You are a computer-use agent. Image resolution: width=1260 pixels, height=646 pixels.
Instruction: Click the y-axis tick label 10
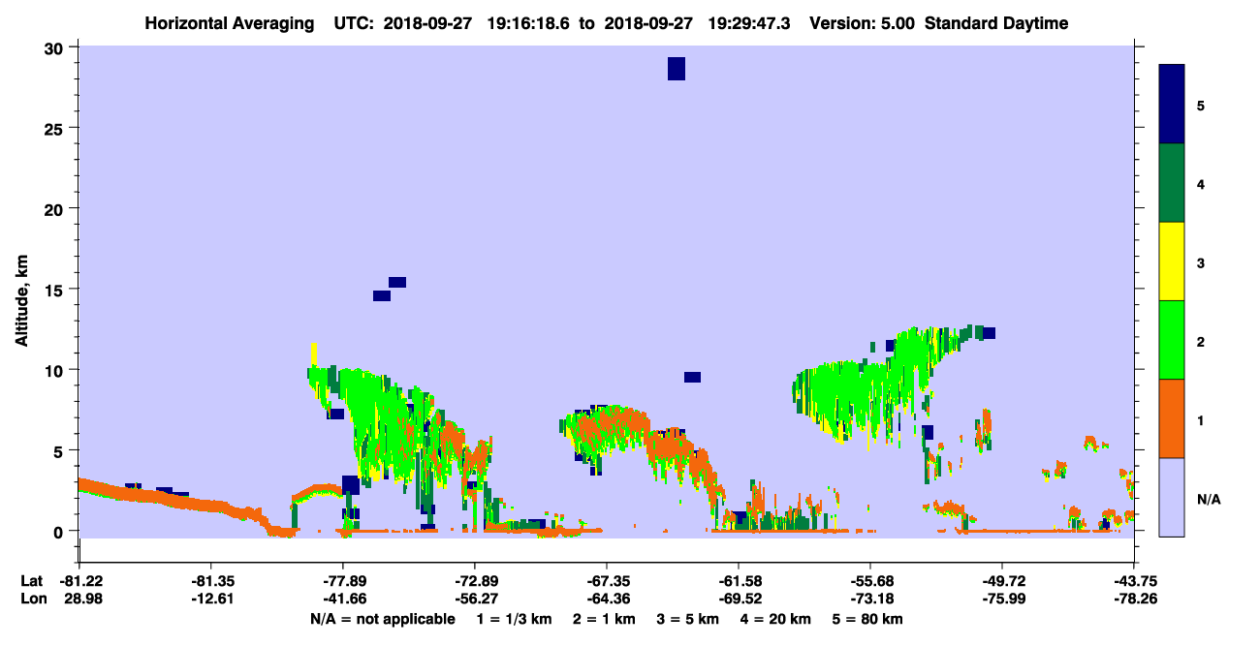pos(56,370)
